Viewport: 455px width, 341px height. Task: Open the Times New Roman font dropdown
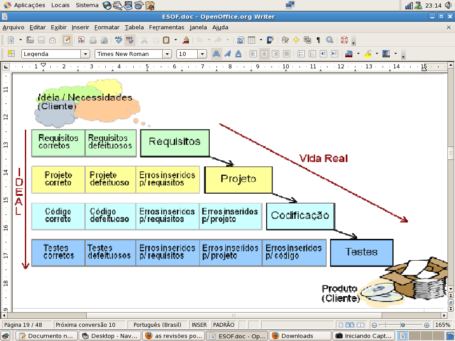coord(167,54)
